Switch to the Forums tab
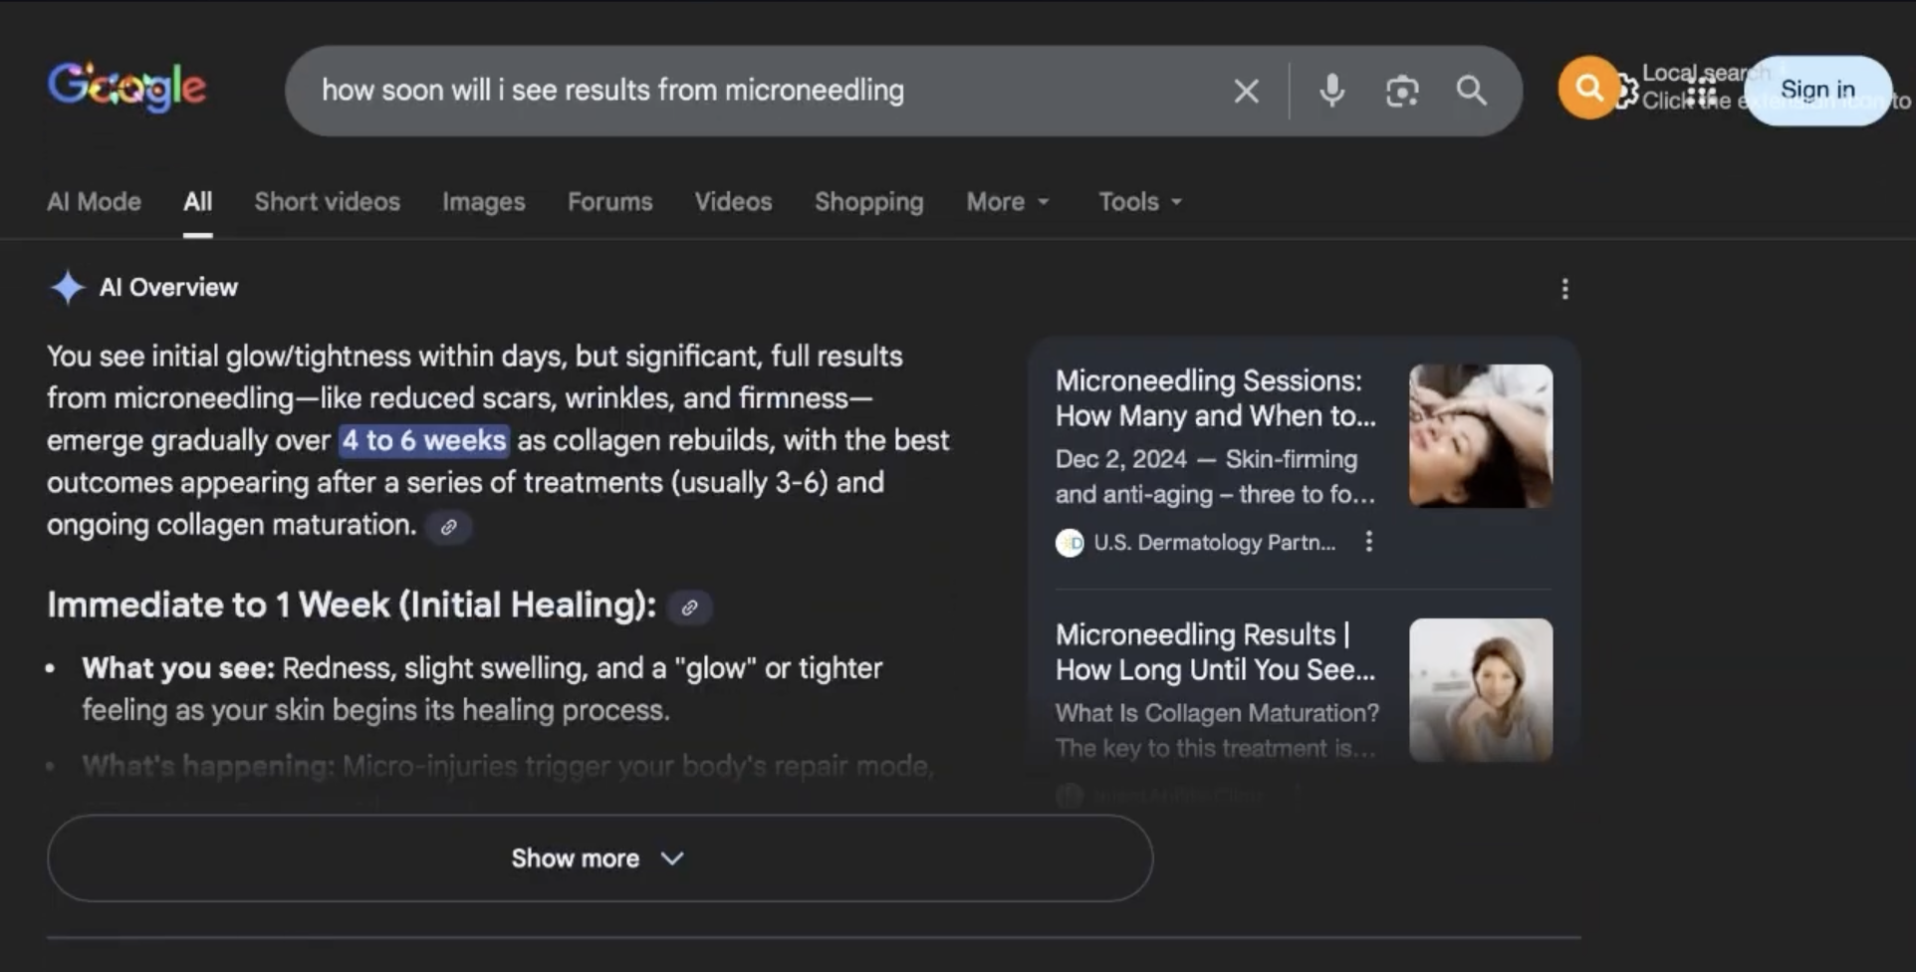The image size is (1916, 972). pos(609,202)
